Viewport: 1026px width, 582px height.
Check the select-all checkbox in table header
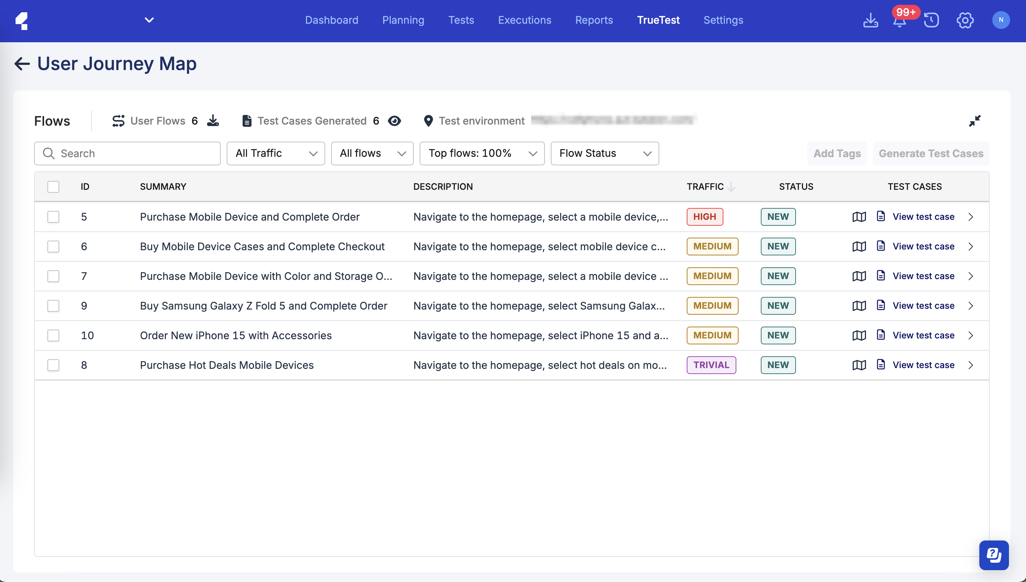coord(53,187)
